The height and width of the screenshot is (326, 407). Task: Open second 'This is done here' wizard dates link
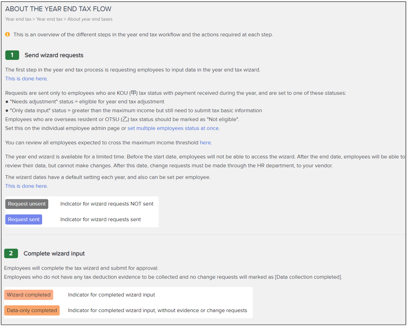(x=27, y=186)
